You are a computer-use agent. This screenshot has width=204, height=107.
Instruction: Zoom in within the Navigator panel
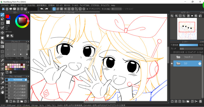click(176, 16)
